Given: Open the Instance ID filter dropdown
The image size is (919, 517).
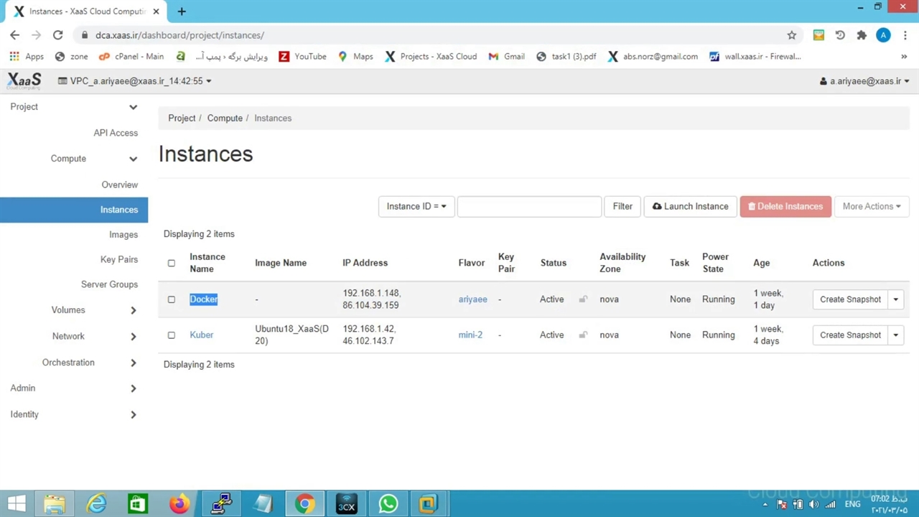Looking at the screenshot, I should pos(416,206).
